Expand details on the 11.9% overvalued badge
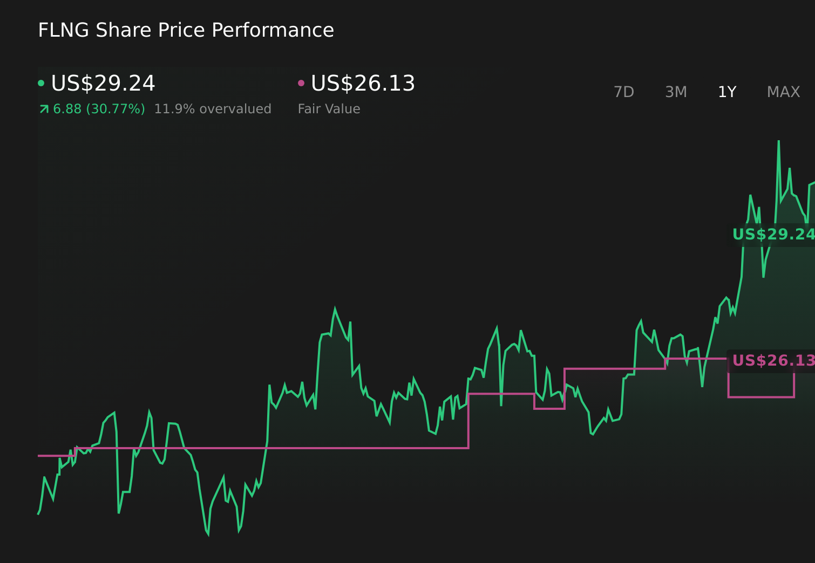Image resolution: width=815 pixels, height=563 pixels. click(212, 108)
